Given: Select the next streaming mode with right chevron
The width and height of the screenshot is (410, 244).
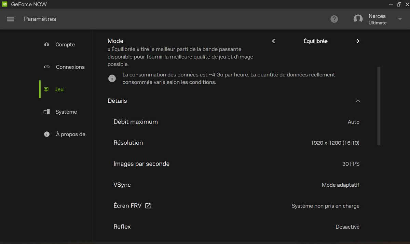Looking at the screenshot, I should 358,41.
